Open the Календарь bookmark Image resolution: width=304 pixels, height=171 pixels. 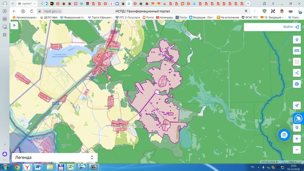pos(164,17)
